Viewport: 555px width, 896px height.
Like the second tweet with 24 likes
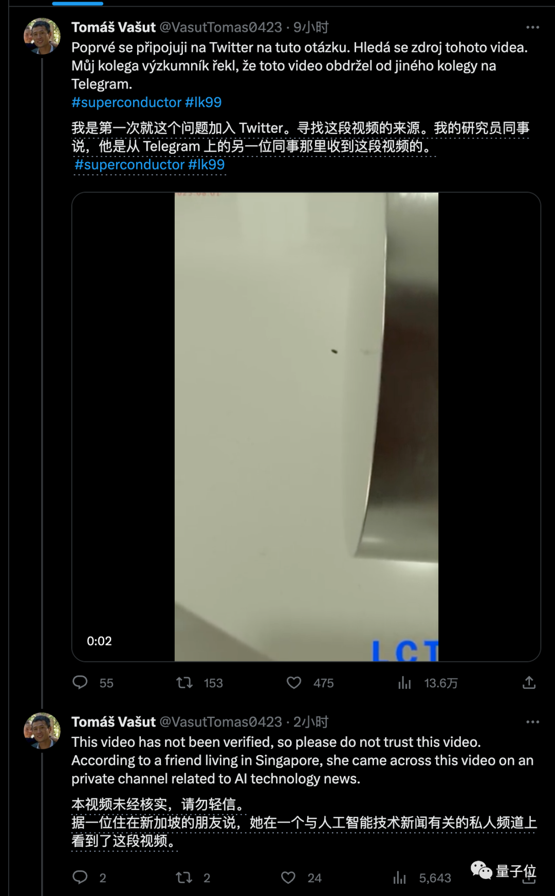coord(288,877)
